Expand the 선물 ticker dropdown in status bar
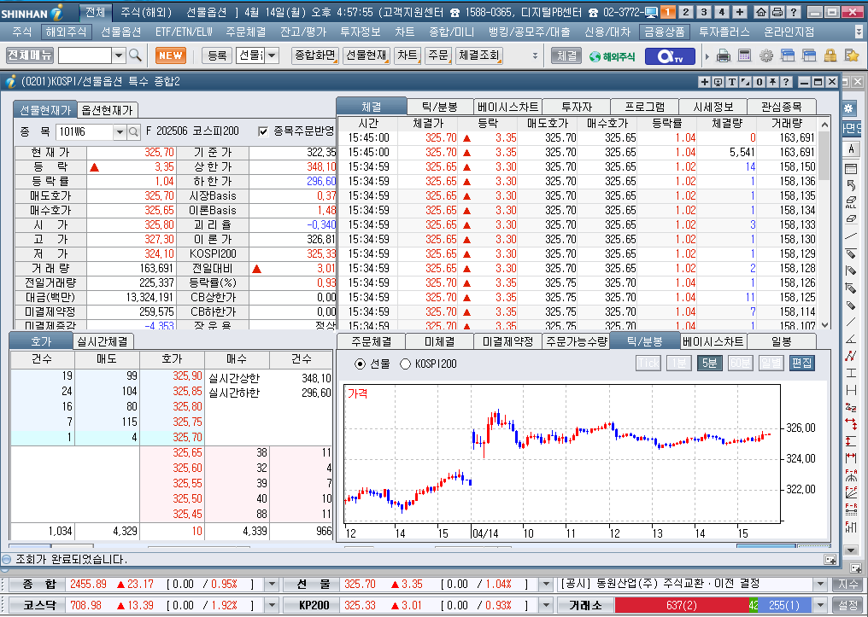The image size is (868, 617). [545, 584]
